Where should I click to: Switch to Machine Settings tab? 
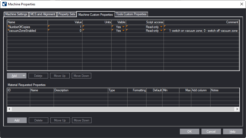point(16,14)
